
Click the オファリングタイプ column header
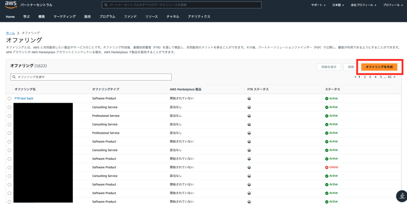coord(106,89)
